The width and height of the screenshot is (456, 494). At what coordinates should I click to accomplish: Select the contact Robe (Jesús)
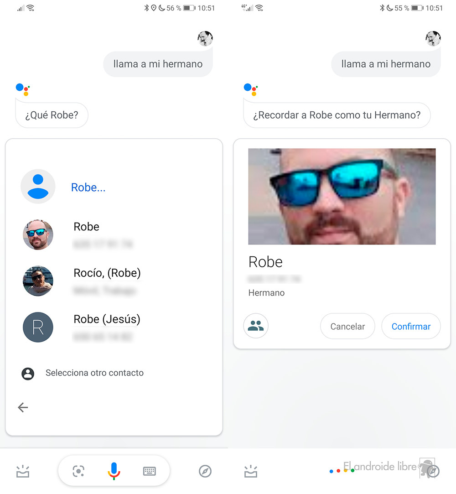click(x=107, y=327)
